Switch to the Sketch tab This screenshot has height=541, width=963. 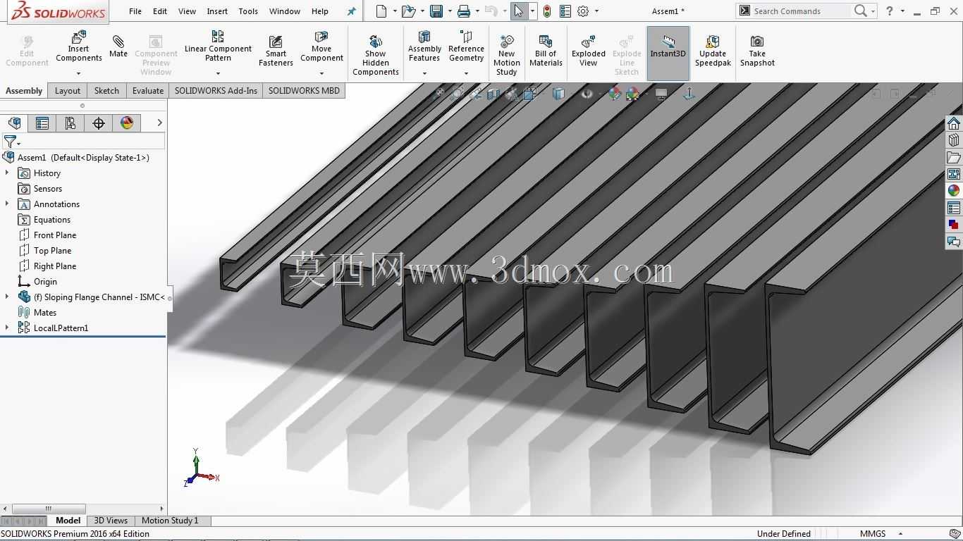pos(106,91)
